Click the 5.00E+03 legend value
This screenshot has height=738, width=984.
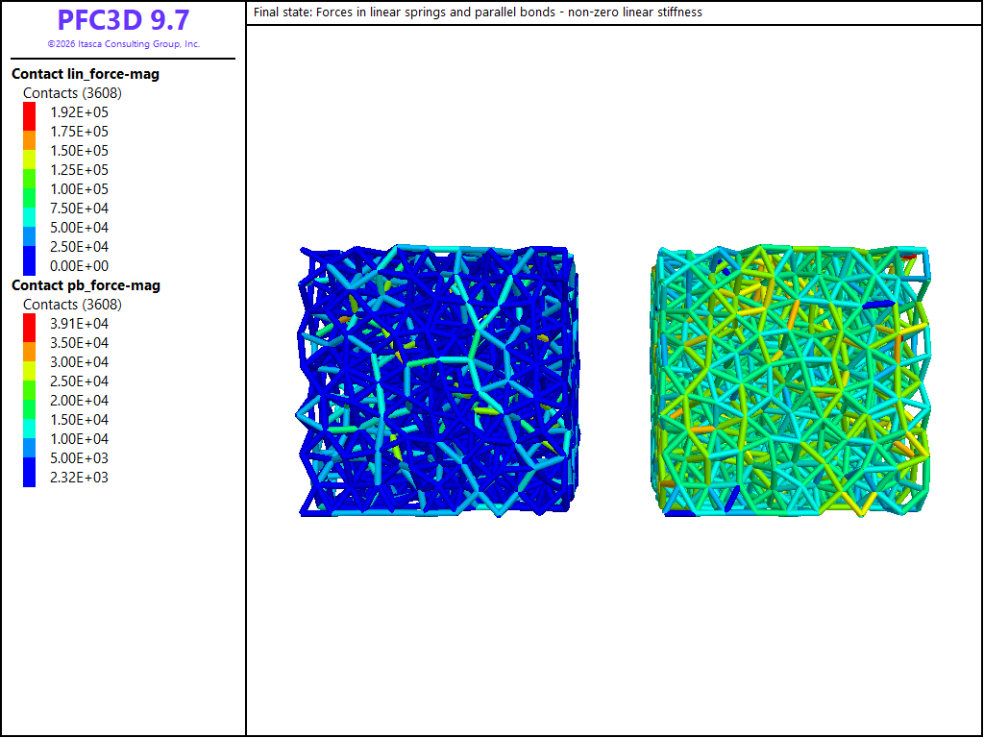tap(79, 458)
